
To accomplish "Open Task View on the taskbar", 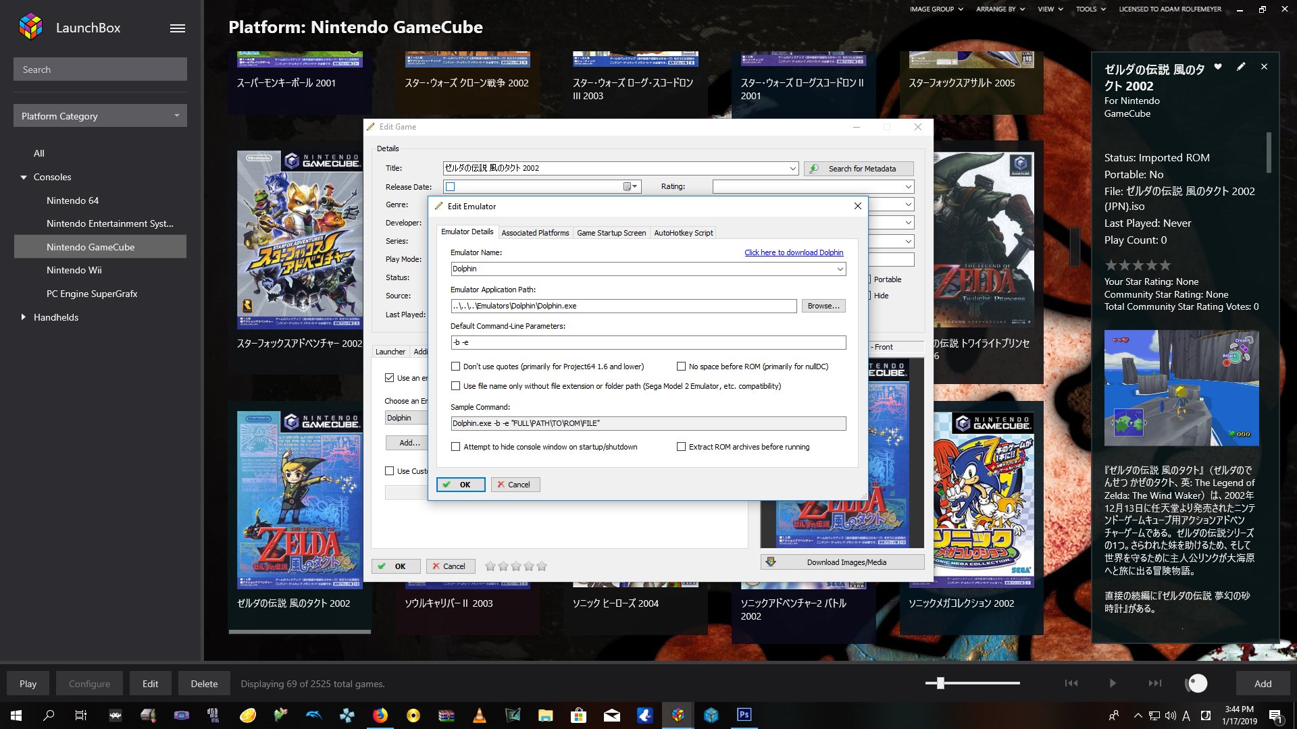I will tap(81, 715).
